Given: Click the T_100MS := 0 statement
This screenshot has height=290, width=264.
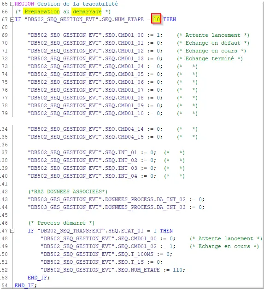Looking at the screenshot, I should (106, 254).
